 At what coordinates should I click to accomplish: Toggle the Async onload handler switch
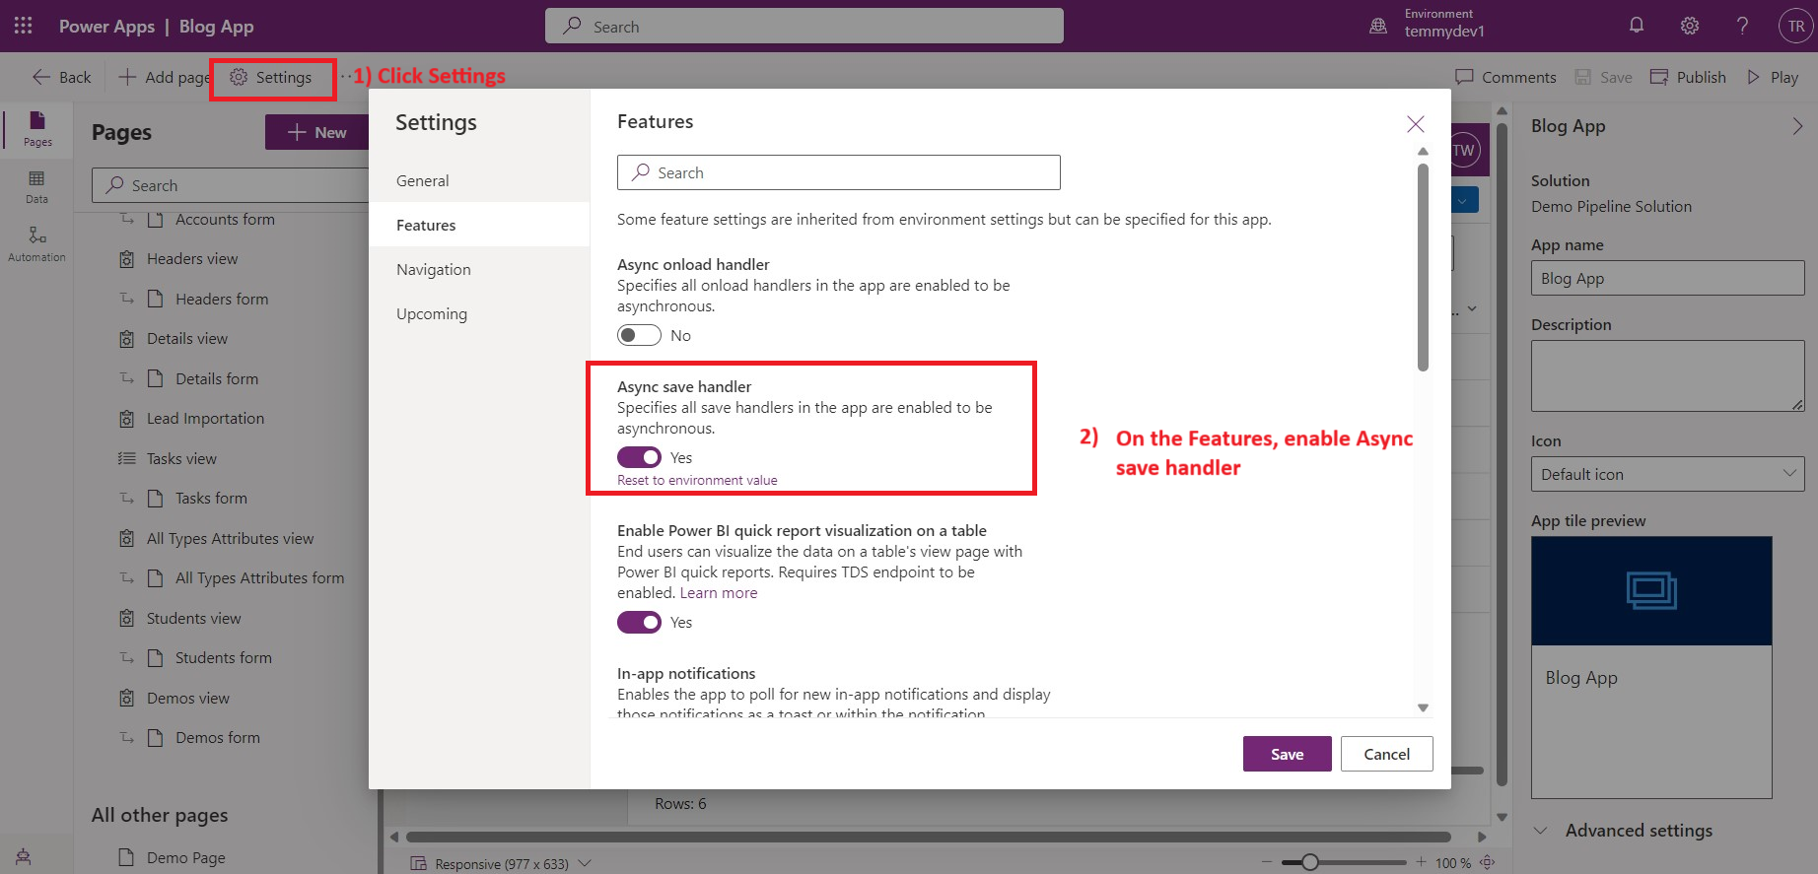pos(639,335)
